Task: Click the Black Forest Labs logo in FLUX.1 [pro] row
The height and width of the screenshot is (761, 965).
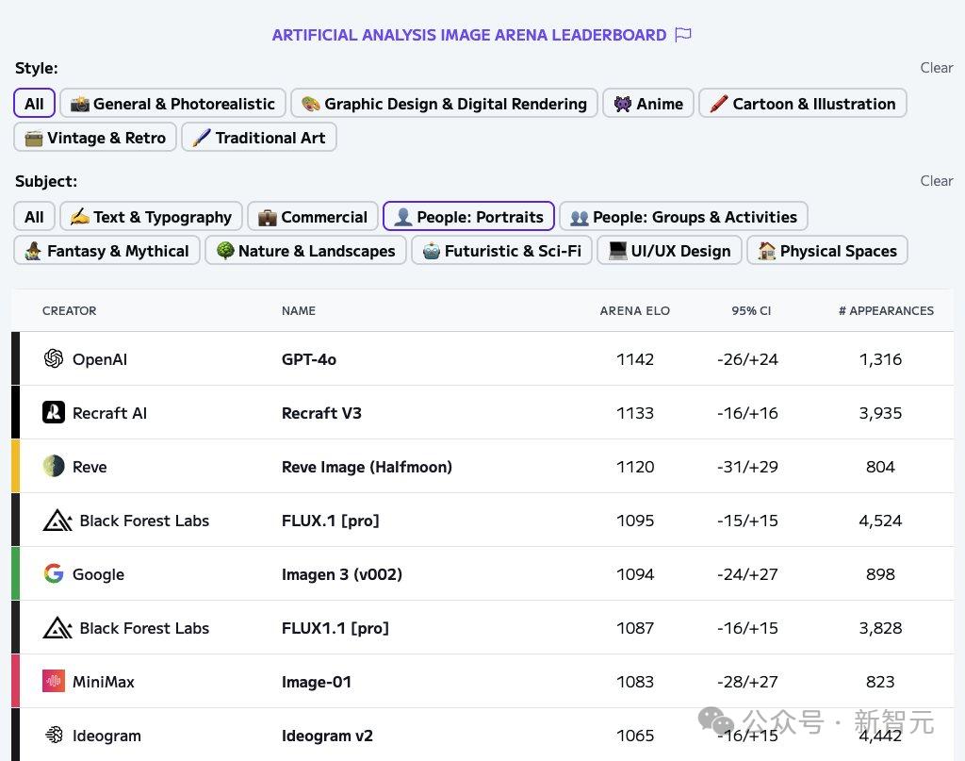Action: pyautogui.click(x=57, y=521)
